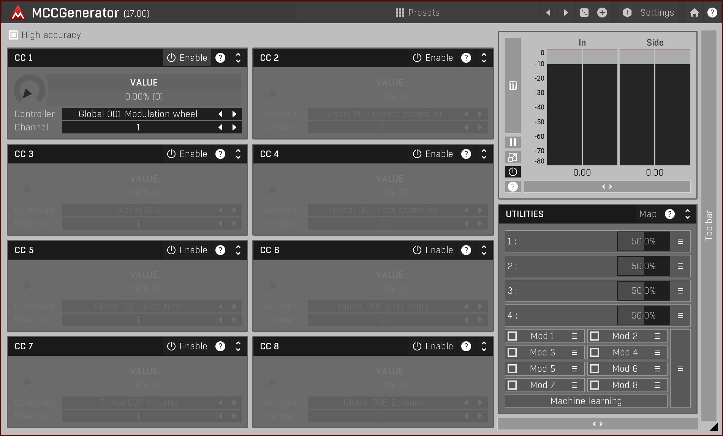Open the Presets menu
Screen dimensions: 723x436
417,13
